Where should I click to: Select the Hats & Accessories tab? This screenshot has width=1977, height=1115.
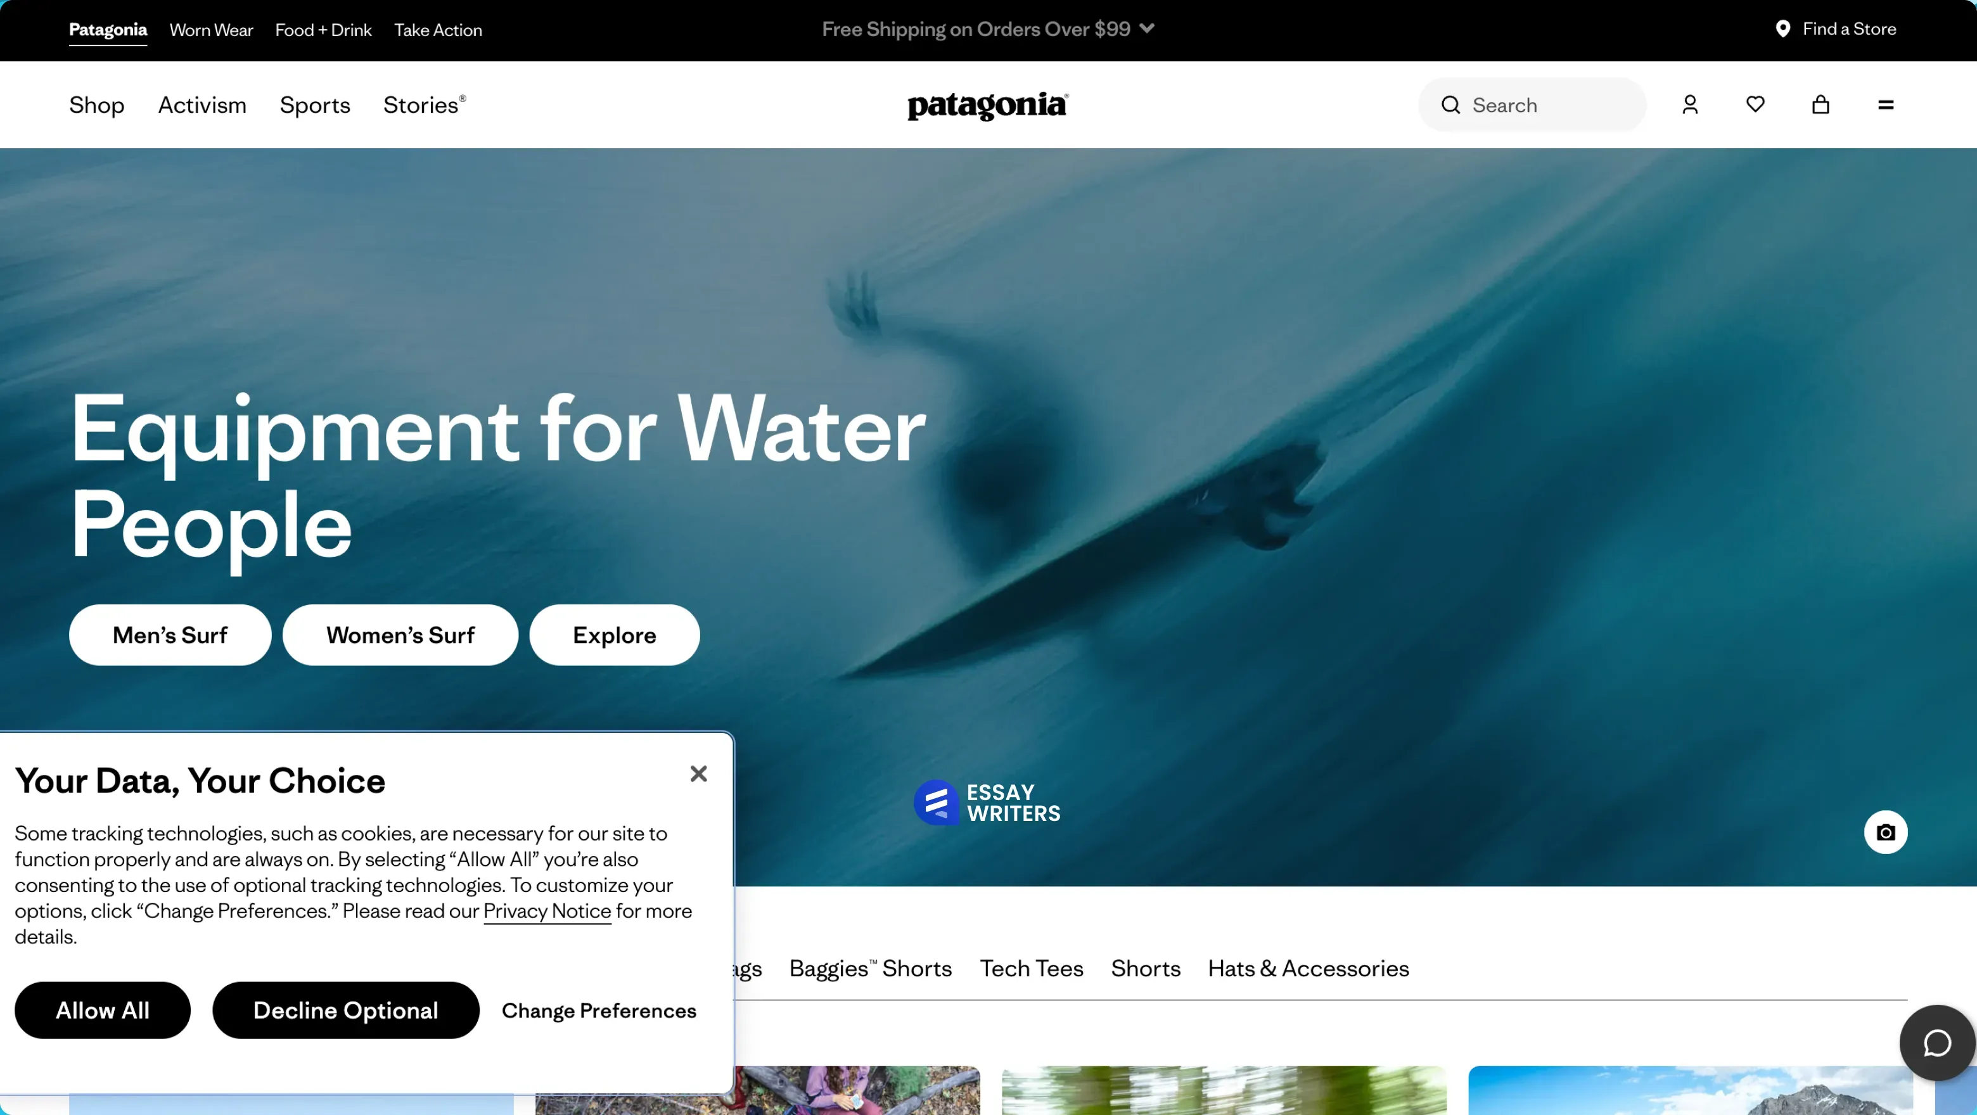click(1308, 969)
